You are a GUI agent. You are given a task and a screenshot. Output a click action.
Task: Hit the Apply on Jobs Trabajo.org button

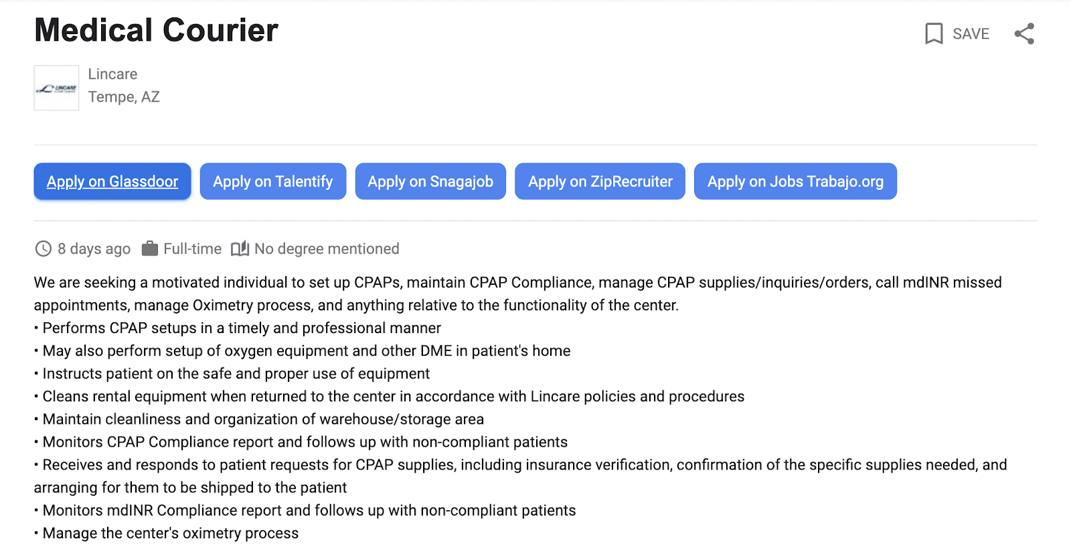(x=795, y=181)
